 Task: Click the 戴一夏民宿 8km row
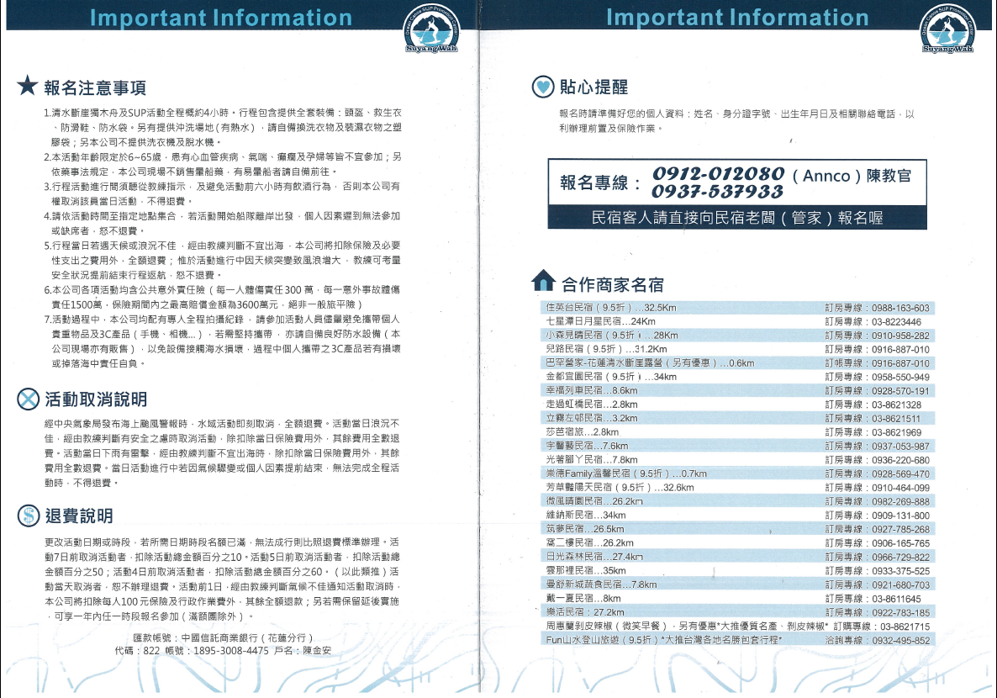[x=737, y=598]
